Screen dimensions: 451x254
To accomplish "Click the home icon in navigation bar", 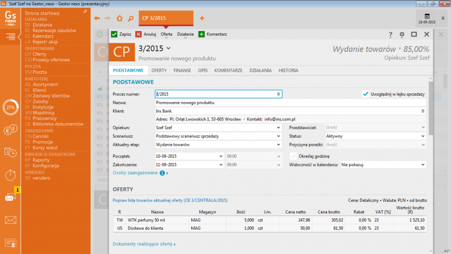I will pos(120,18).
